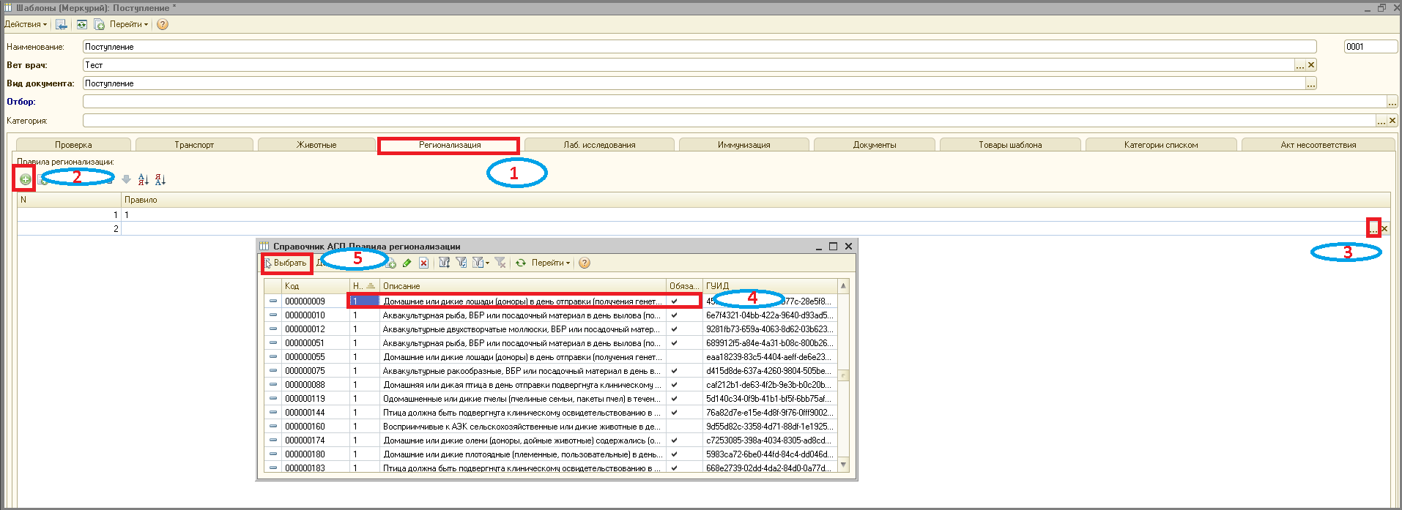Image resolution: width=1402 pixels, height=510 pixels.
Task: Click the reference list scroll-down arrow
Action: tap(844, 465)
